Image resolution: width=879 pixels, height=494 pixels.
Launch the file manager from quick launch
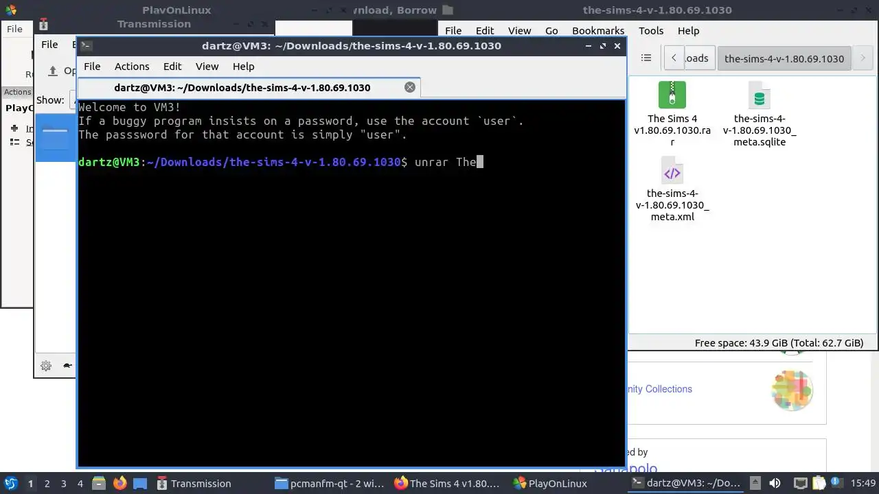tap(98, 484)
